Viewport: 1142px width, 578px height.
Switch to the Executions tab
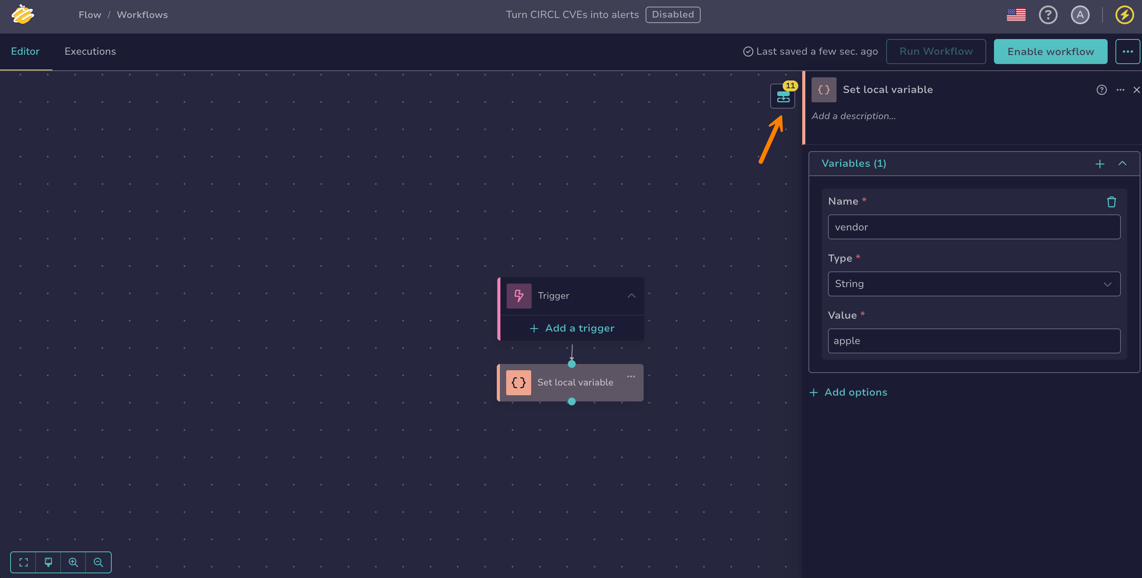point(90,52)
